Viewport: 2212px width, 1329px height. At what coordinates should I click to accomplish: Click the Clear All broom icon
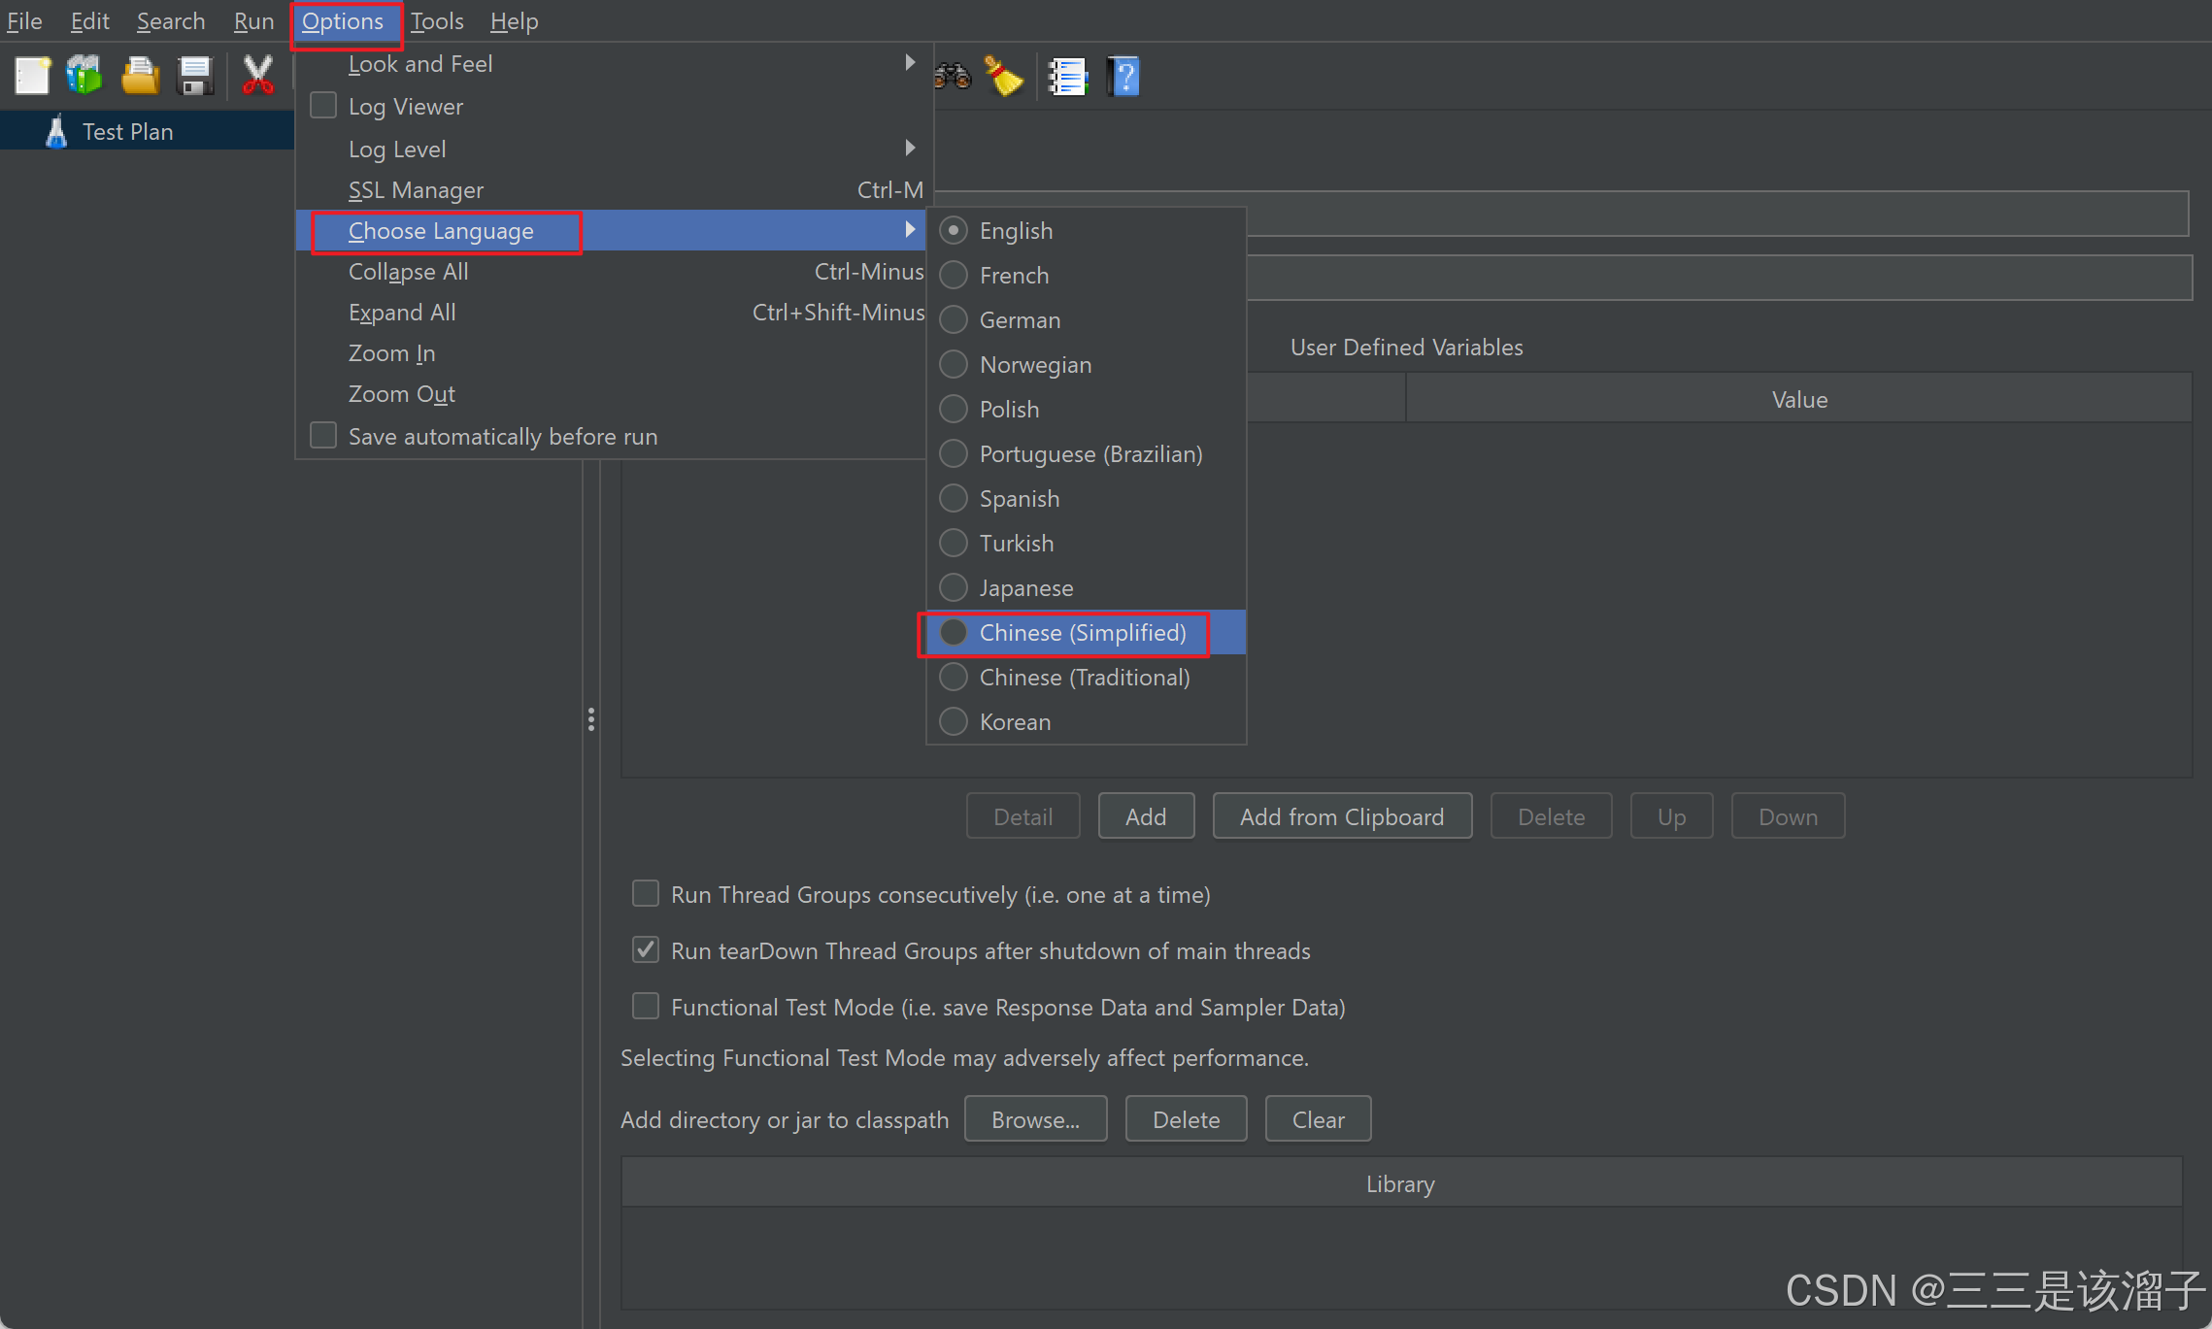tap(1004, 76)
